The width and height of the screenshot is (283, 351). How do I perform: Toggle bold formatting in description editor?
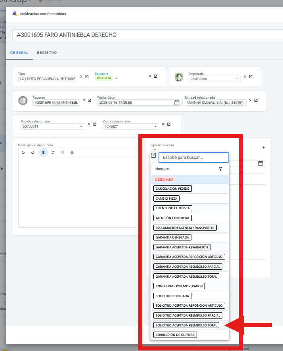click(43, 153)
